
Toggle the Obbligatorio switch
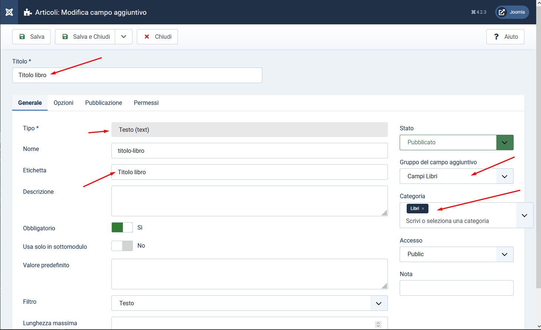(x=122, y=227)
